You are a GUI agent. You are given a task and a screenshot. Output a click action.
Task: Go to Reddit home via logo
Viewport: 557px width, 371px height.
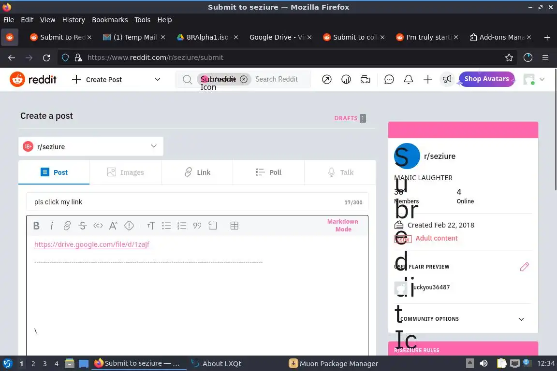tap(33, 79)
